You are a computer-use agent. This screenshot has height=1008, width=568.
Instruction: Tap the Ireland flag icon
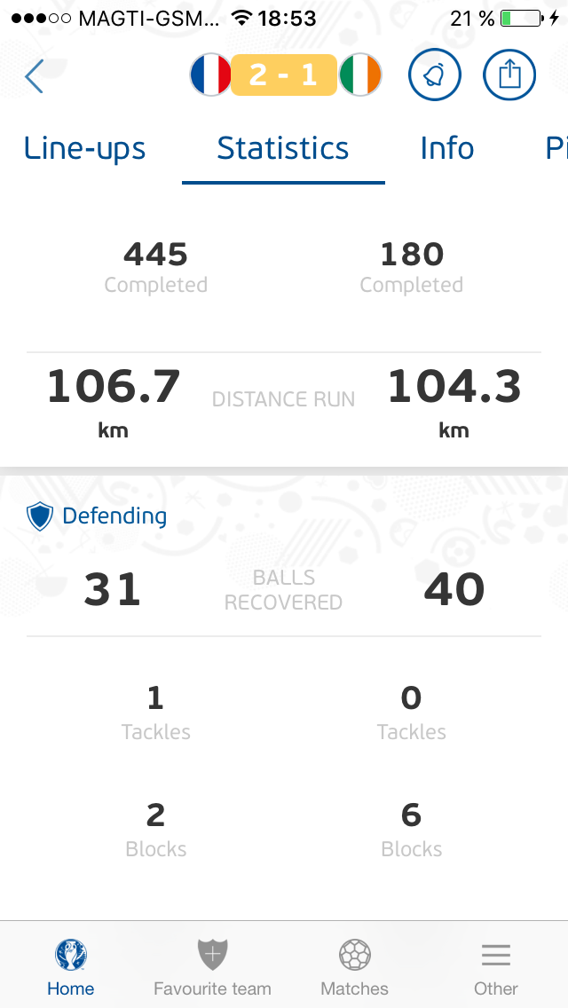(359, 75)
